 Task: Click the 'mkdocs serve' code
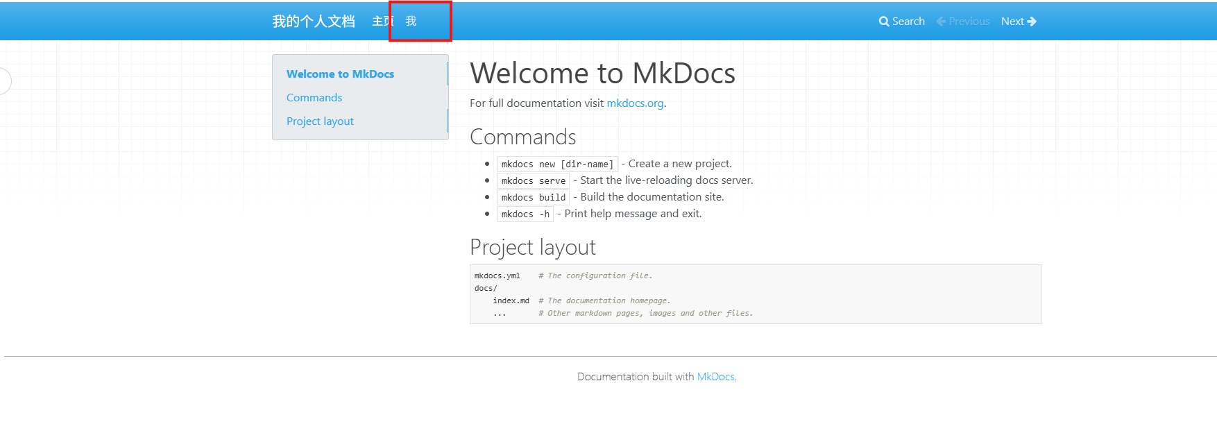tap(534, 181)
